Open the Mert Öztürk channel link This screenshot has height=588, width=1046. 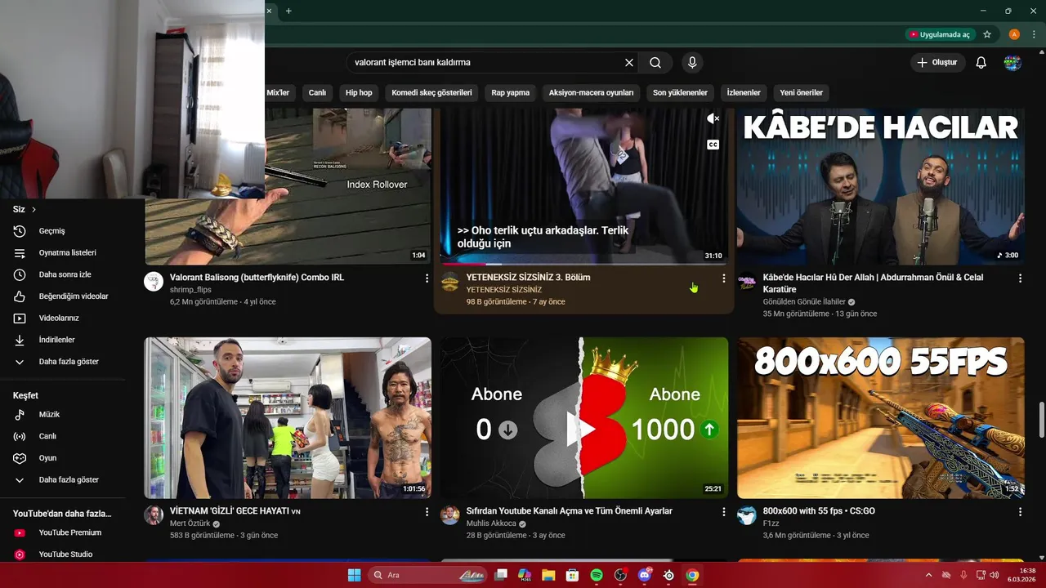point(190,523)
